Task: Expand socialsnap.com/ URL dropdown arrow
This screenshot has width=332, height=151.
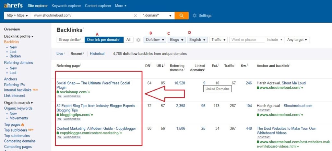Action: coord(89,92)
